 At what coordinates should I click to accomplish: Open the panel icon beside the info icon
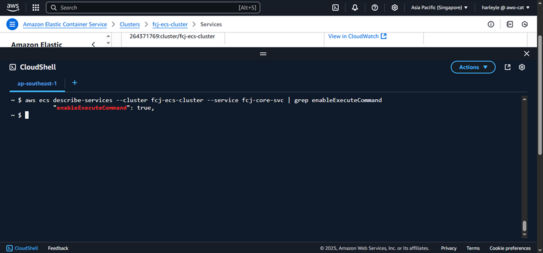[510, 24]
